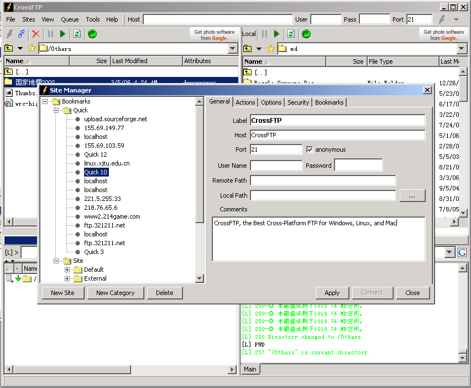The height and width of the screenshot is (388, 471).
Task: Select 221.5.255.33 bookmark
Action: [102, 199]
